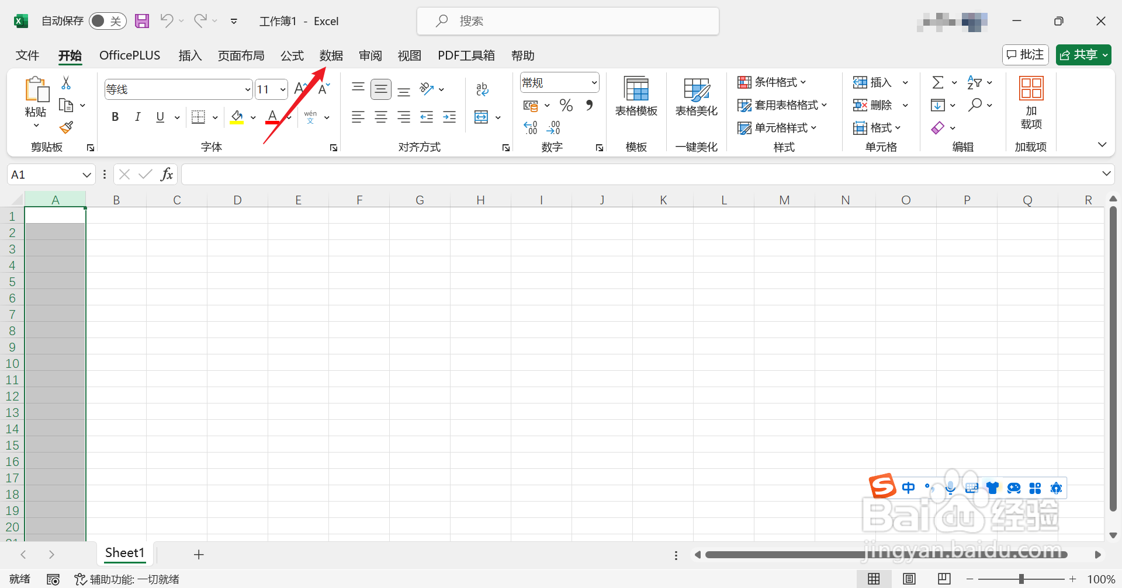Click the Undo arrow icon

pyautogui.click(x=167, y=21)
